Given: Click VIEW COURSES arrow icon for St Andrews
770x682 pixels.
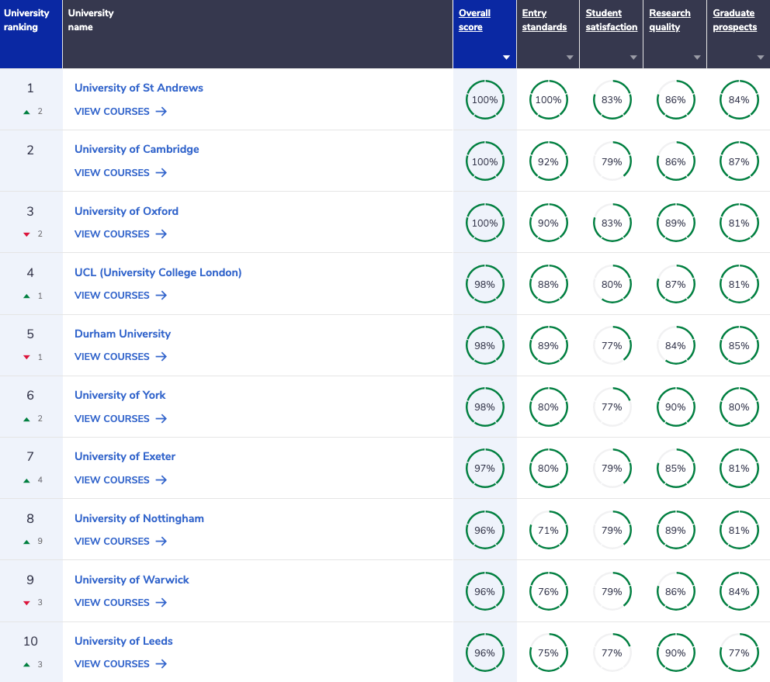Looking at the screenshot, I should click(x=161, y=111).
